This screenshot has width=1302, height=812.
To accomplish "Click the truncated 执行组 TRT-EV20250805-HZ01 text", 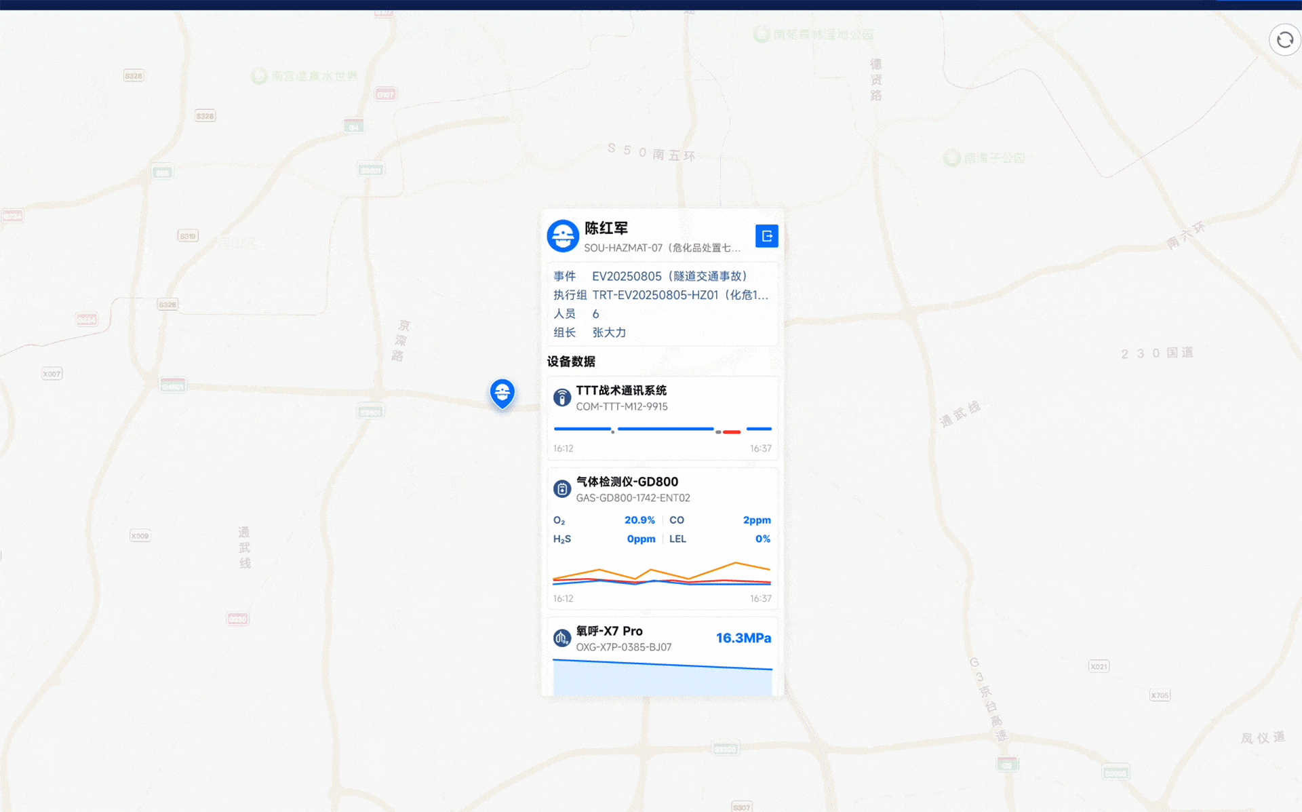I will click(x=679, y=295).
